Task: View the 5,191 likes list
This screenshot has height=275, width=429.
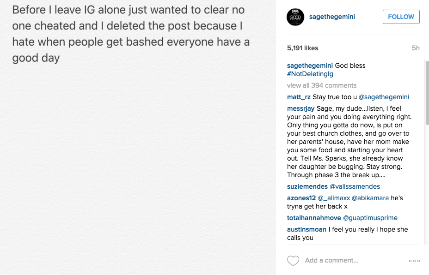Action: tap(302, 48)
